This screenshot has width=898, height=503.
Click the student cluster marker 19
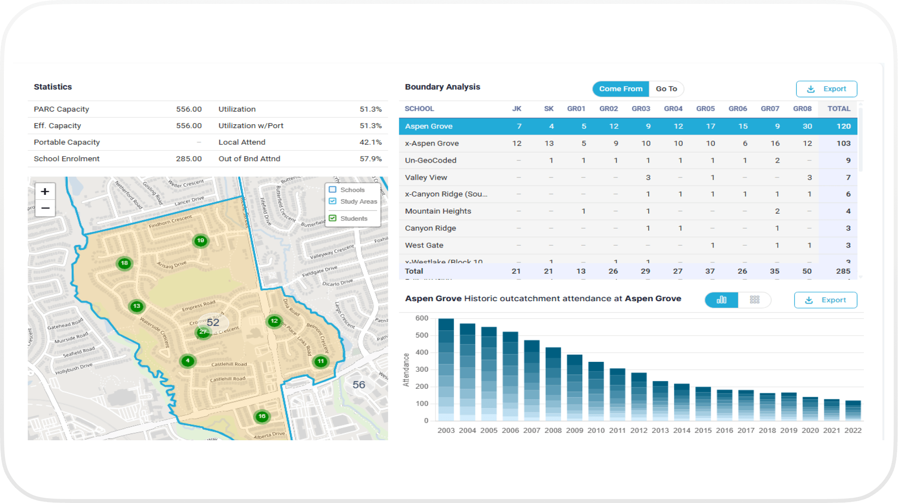201,241
